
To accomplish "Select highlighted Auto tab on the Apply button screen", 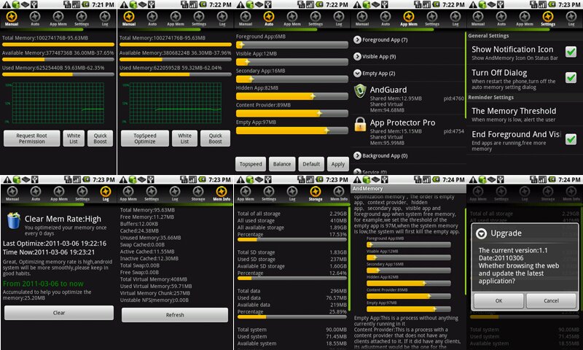I will click(268, 19).
